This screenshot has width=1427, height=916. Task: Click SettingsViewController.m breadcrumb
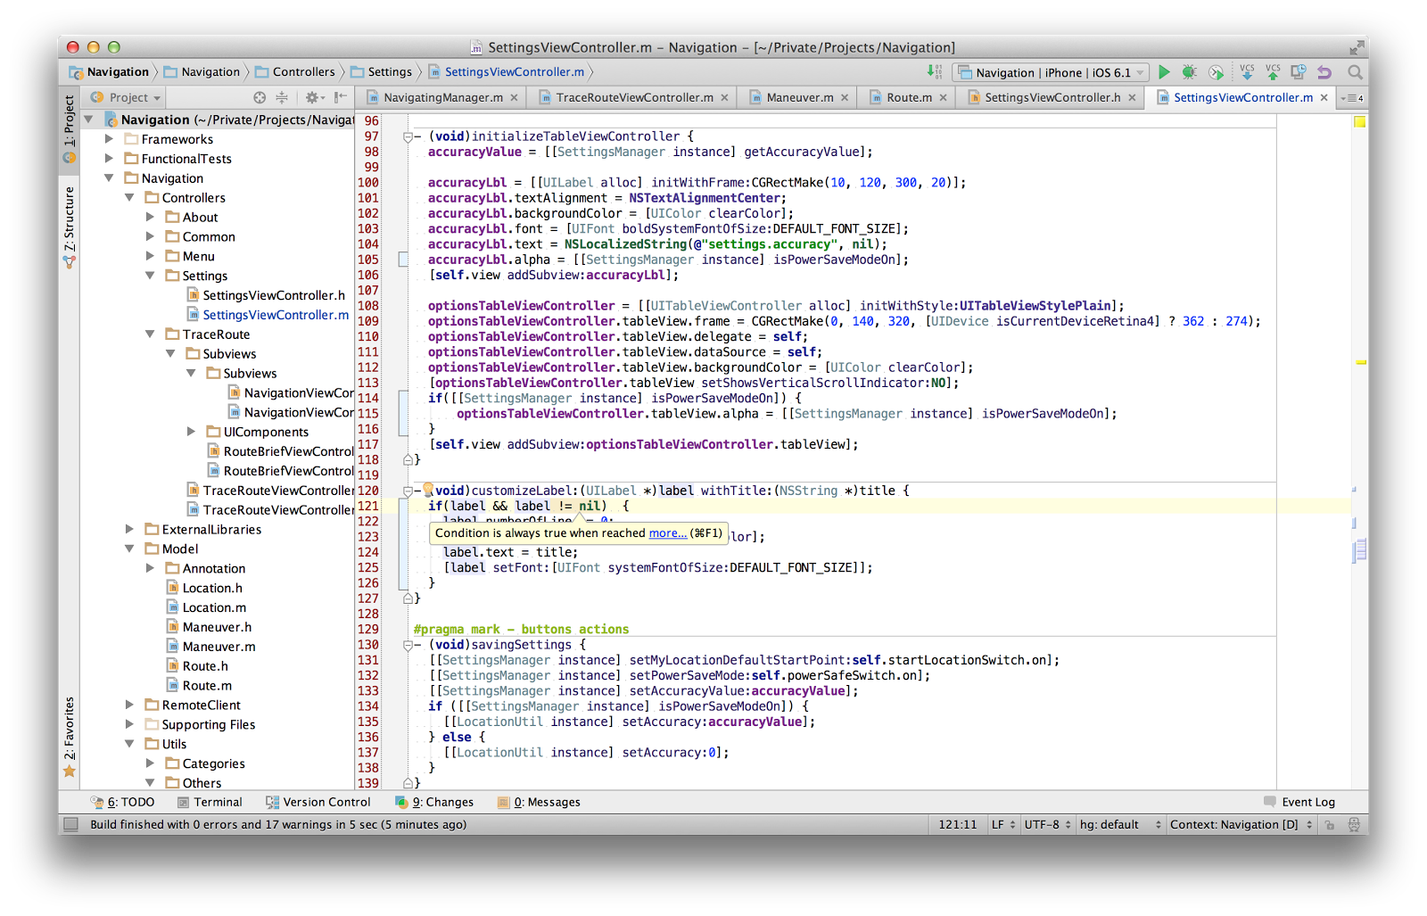507,71
